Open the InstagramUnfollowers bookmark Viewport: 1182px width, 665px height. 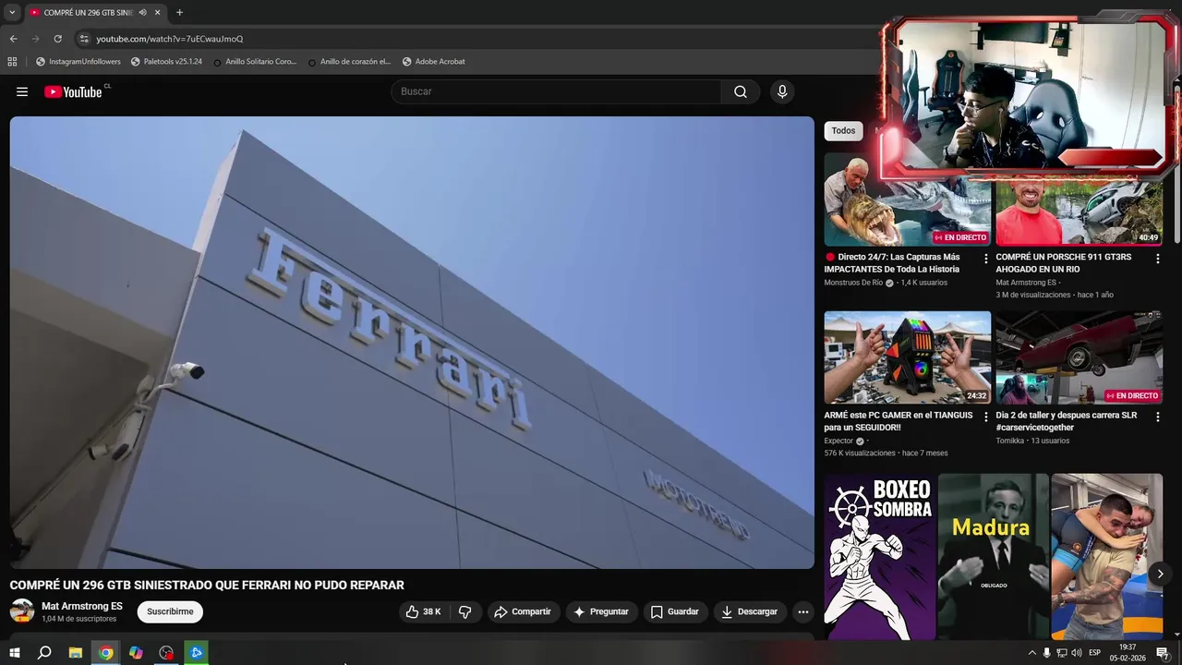pyautogui.click(x=78, y=62)
